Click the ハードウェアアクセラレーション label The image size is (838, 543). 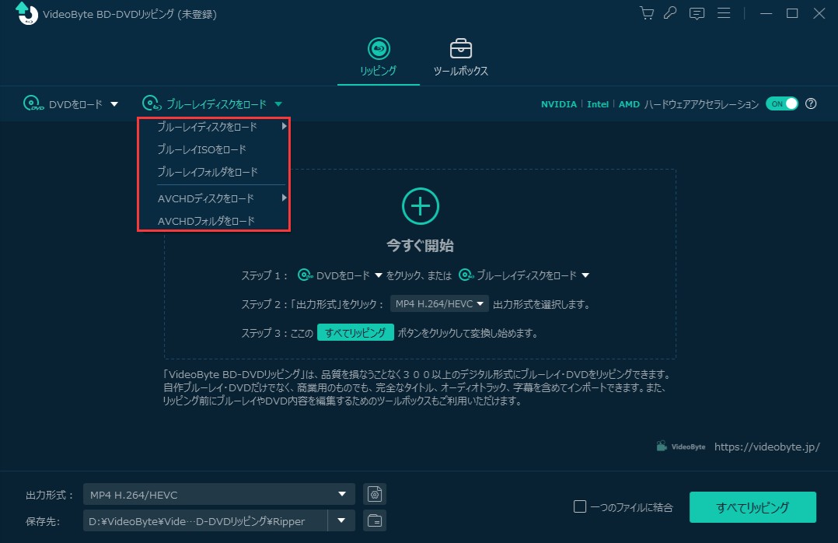point(701,104)
